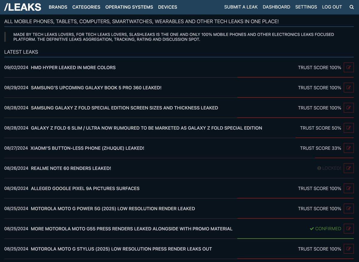Open the Brands menu
359x262 pixels.
point(58,7)
